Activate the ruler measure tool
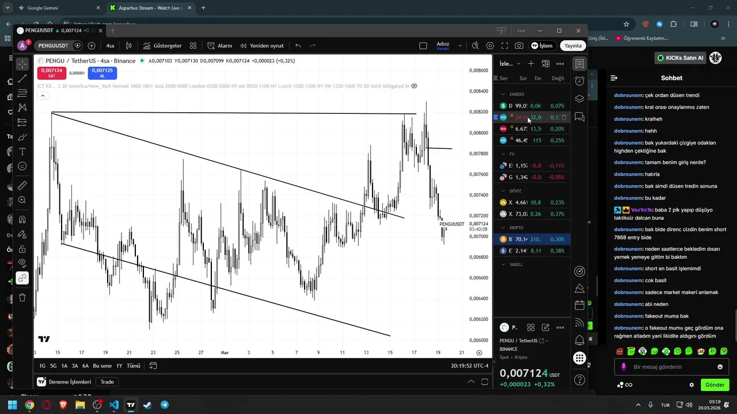This screenshot has width=737, height=414. [22, 185]
